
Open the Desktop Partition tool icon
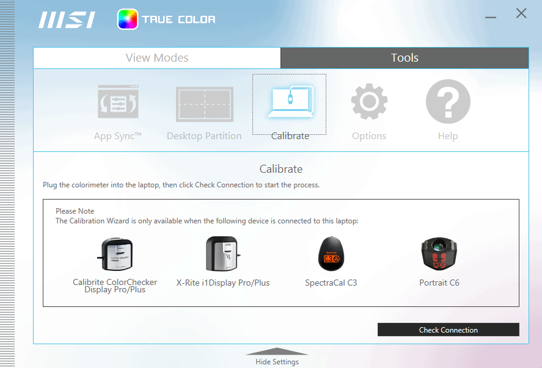point(205,104)
